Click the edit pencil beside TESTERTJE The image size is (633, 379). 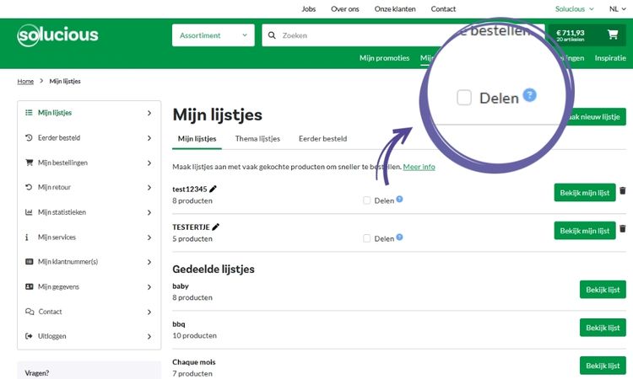click(216, 227)
